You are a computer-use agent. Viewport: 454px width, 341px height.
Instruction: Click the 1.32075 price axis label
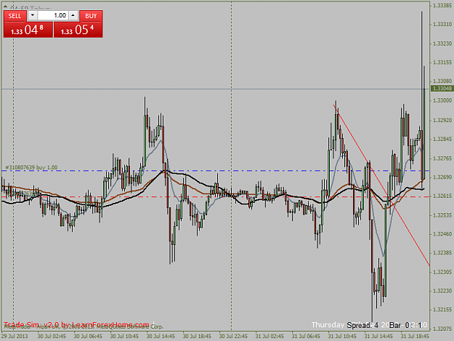(442, 329)
